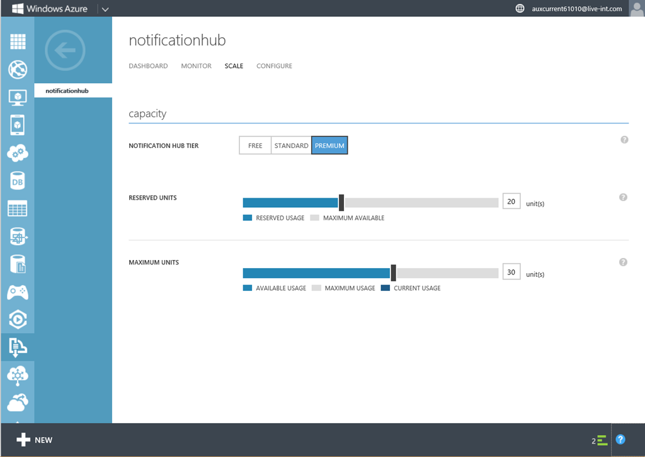Open Mobile Services phone icon

[17, 125]
